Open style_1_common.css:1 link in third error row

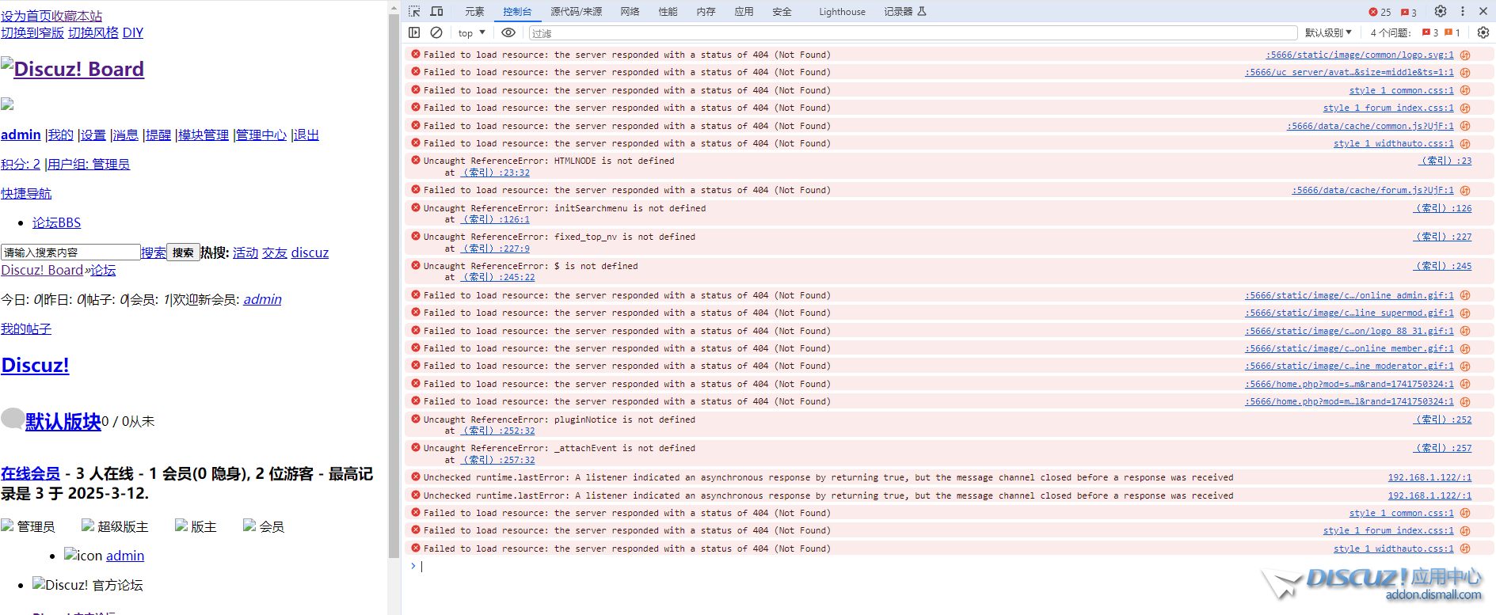[x=1402, y=90]
